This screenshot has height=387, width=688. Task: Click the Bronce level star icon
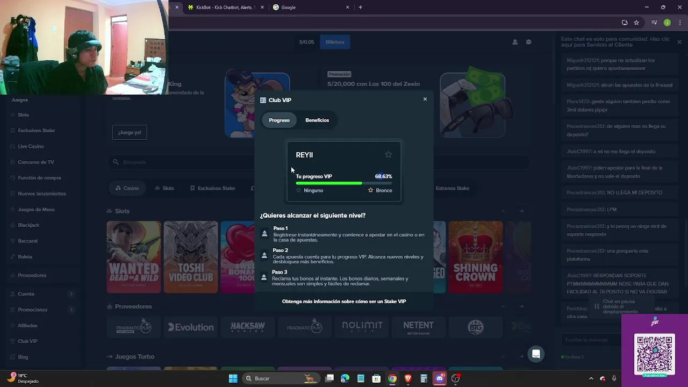370,190
